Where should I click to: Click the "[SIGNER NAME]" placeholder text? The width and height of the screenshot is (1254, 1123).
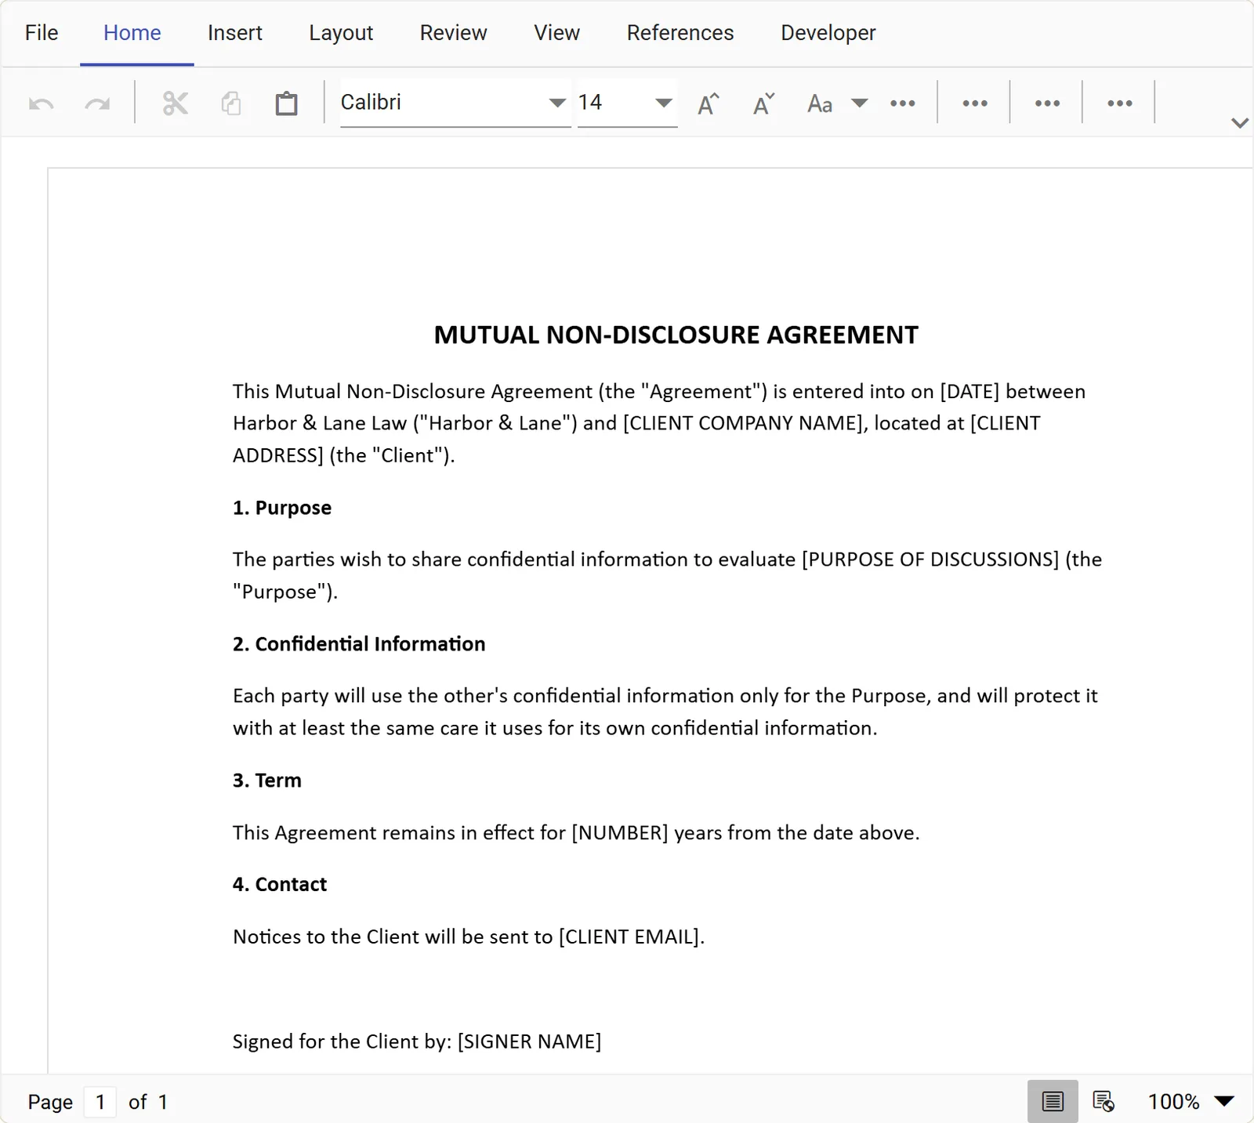coord(530,1041)
